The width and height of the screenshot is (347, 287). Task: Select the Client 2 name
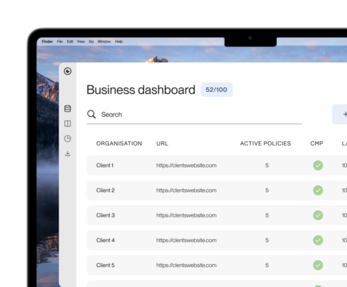click(x=105, y=190)
